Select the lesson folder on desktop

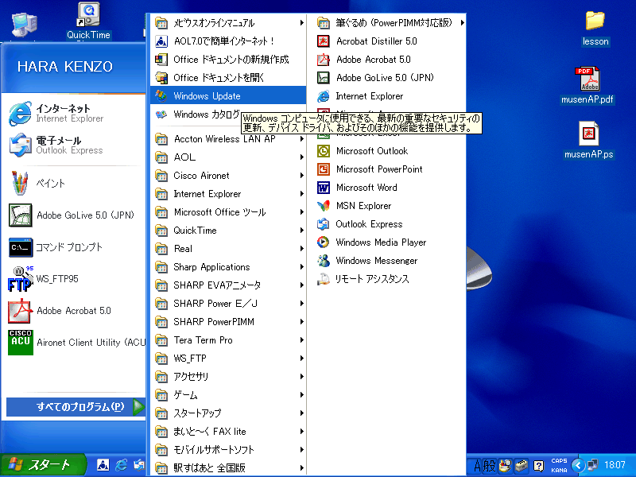pos(595,29)
